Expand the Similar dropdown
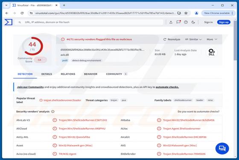Image resolution: width=239 pixels, height=160 pixels. [193, 39]
